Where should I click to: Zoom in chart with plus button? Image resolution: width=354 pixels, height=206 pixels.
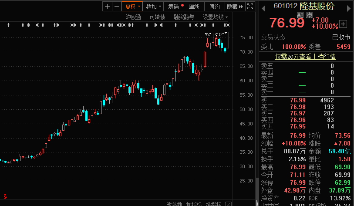point(108,7)
